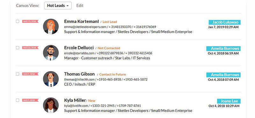This screenshot has width=255, height=118.
Task: Click the Aug 22, 2018 date flag
Action: point(30,48)
